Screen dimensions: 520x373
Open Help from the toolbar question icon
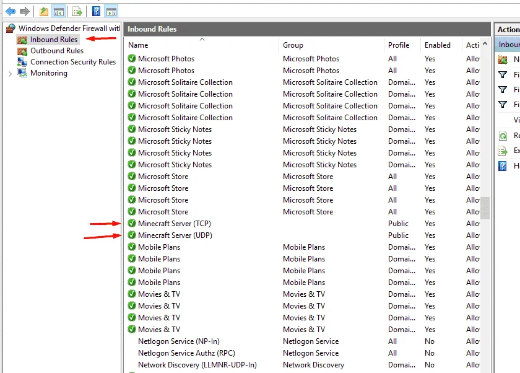(x=96, y=12)
